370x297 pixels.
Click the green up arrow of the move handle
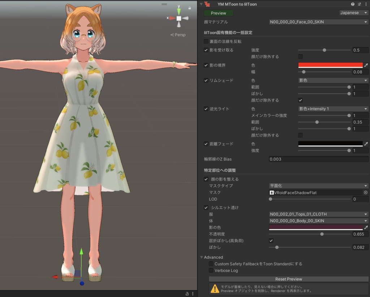click(81, 251)
